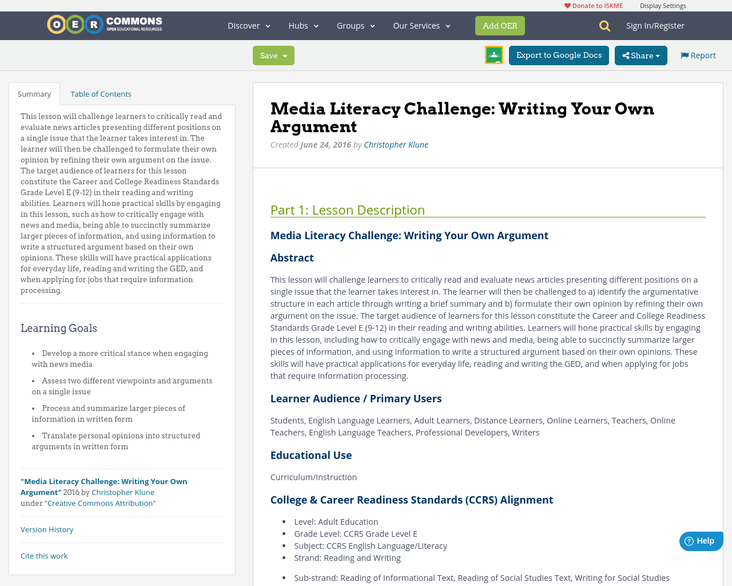Expand the Discover dropdown menu

point(248,25)
